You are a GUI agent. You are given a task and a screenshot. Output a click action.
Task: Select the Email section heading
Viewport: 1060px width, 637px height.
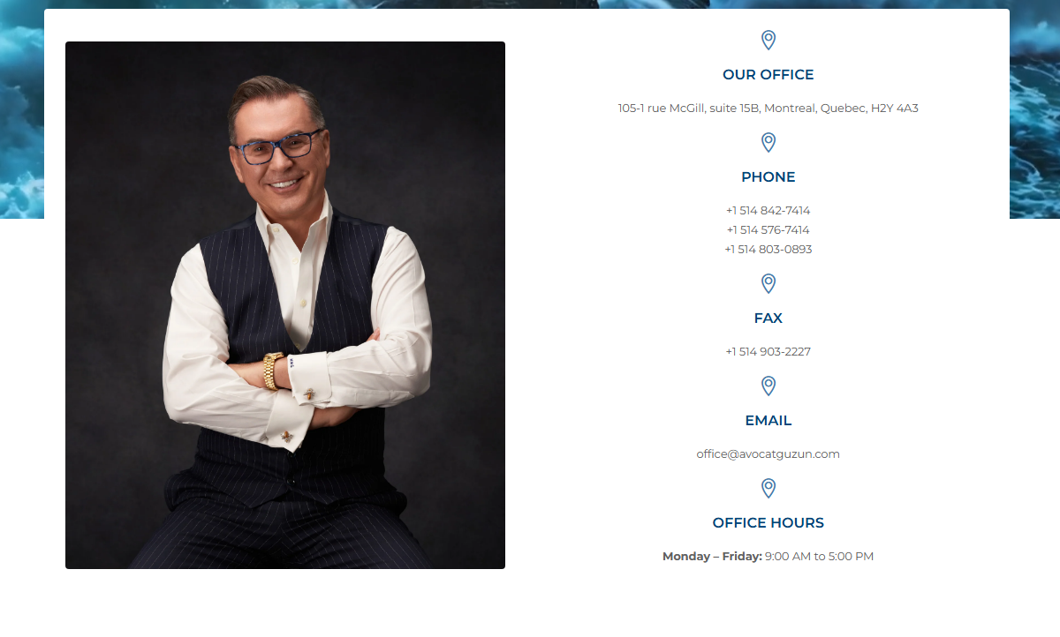[x=768, y=421]
